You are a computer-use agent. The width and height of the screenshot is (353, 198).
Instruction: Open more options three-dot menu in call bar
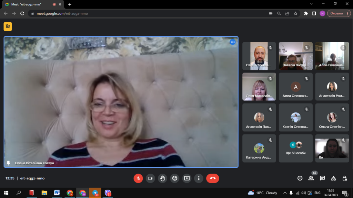pos(199,178)
